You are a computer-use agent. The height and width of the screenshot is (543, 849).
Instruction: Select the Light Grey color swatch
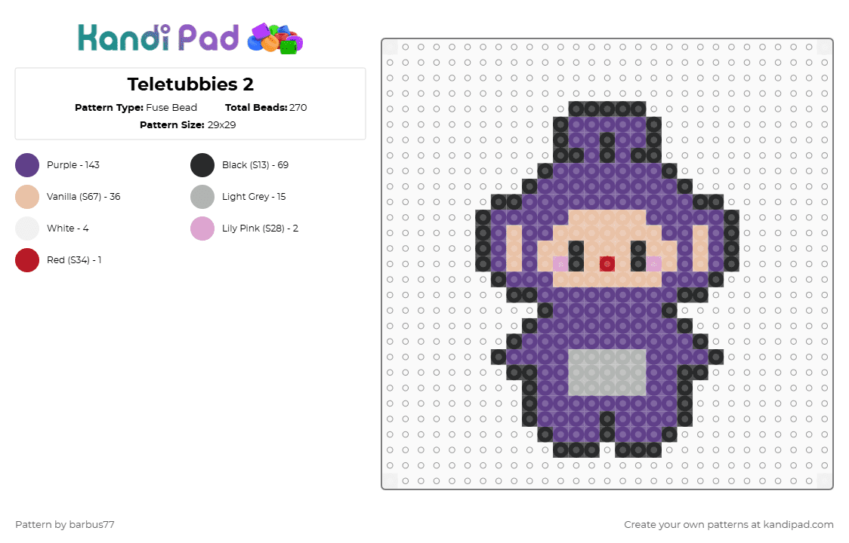[x=202, y=197]
